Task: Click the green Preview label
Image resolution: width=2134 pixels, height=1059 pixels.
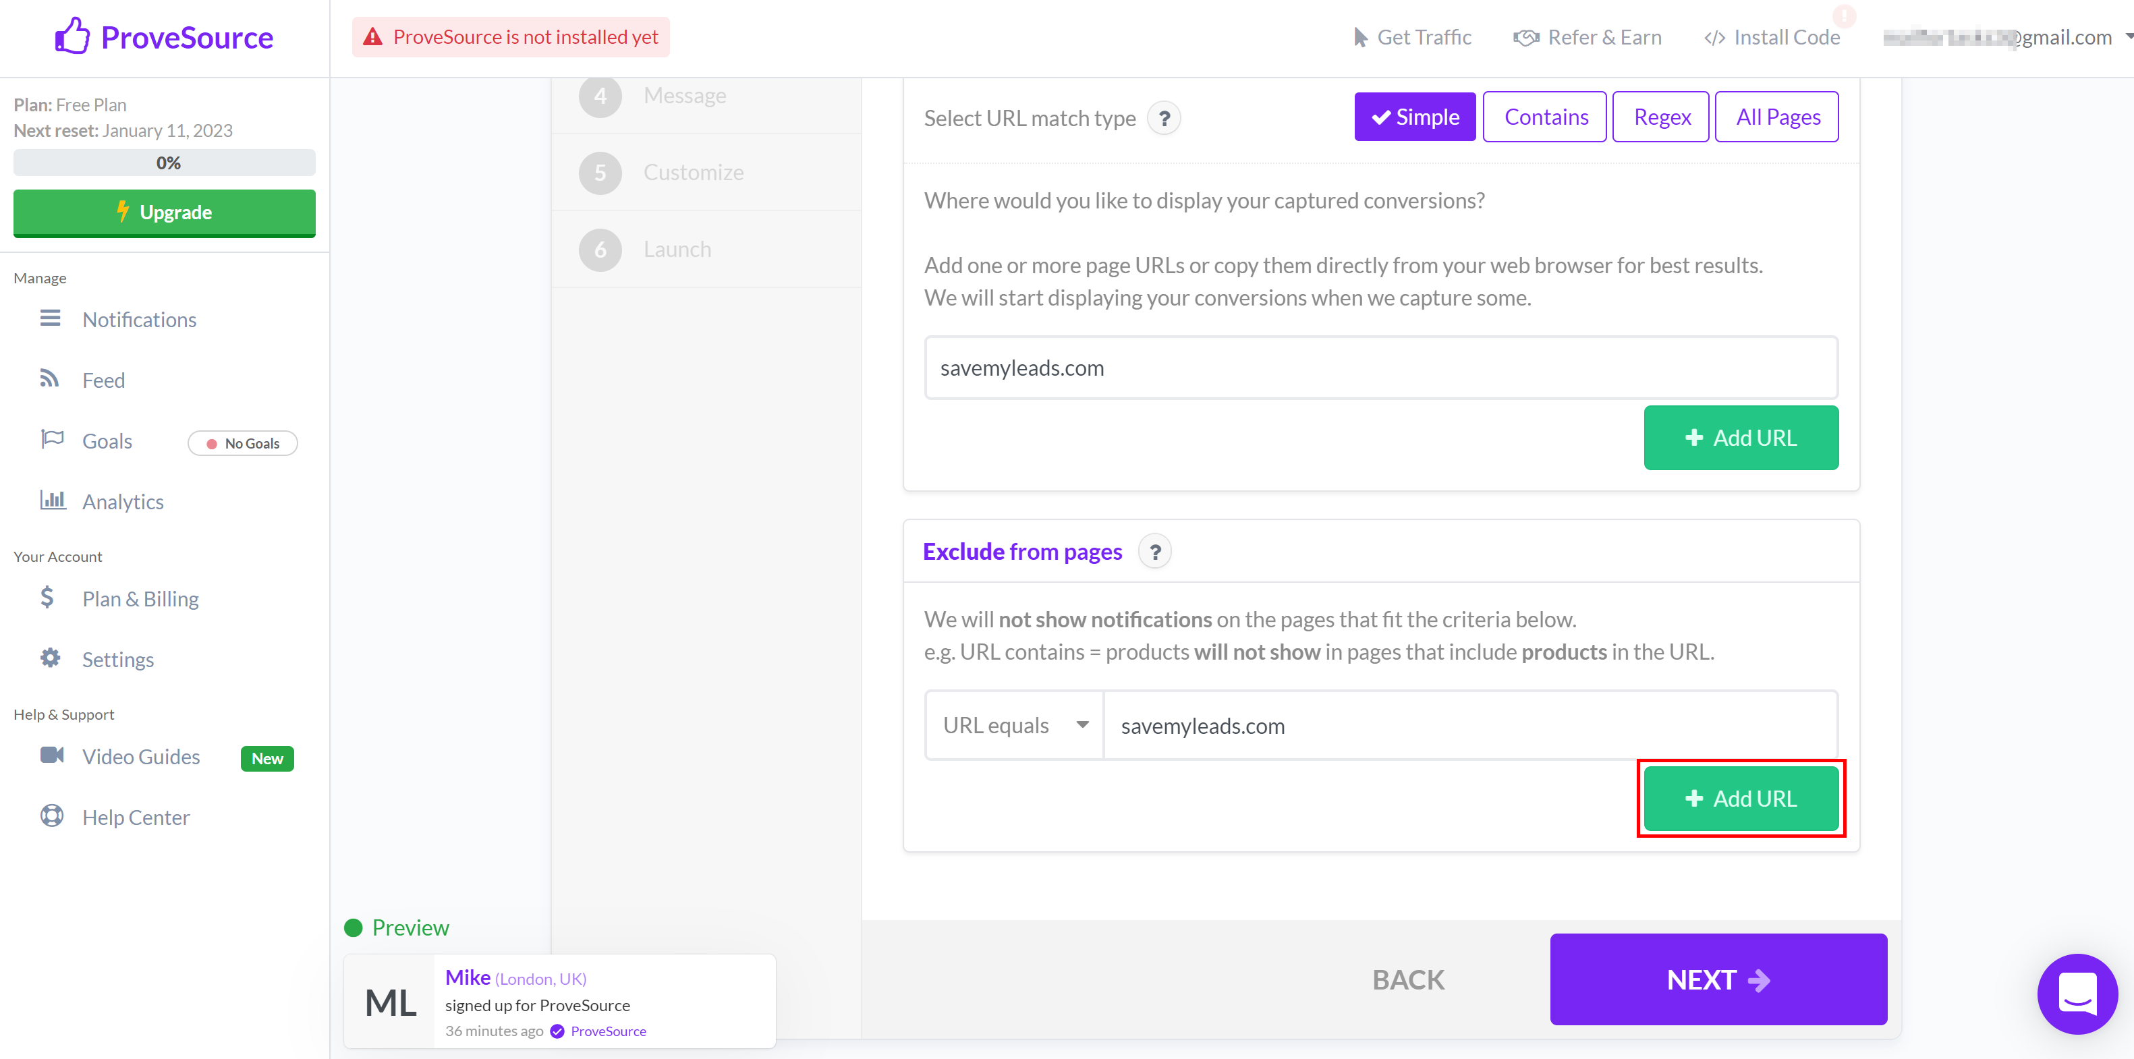Action: pos(410,927)
